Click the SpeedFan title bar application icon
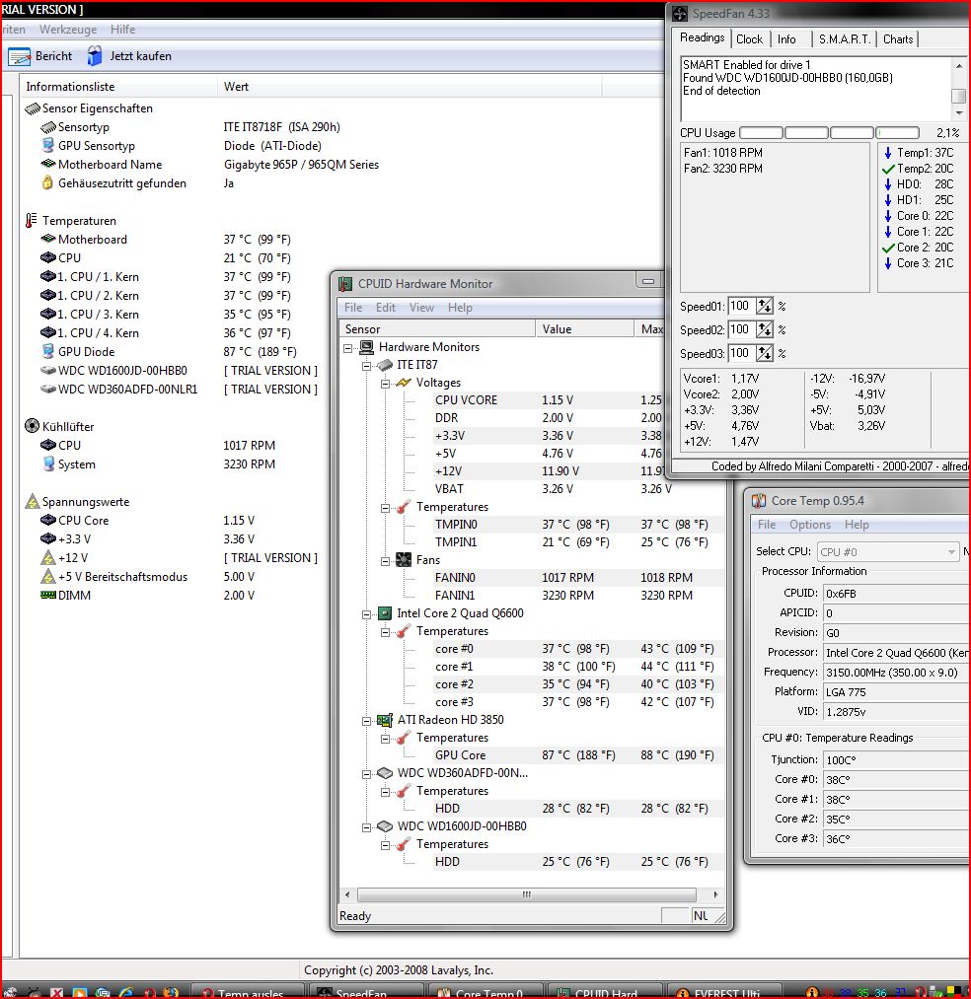 coord(680,14)
